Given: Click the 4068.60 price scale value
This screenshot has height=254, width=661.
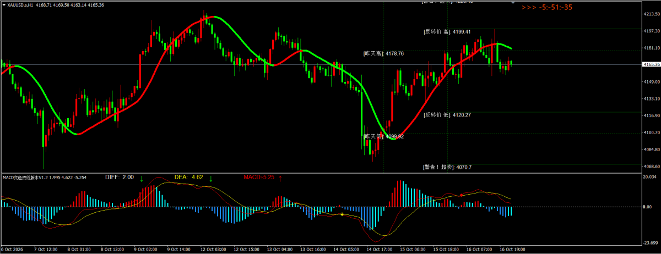Looking at the screenshot, I should (x=652, y=167).
